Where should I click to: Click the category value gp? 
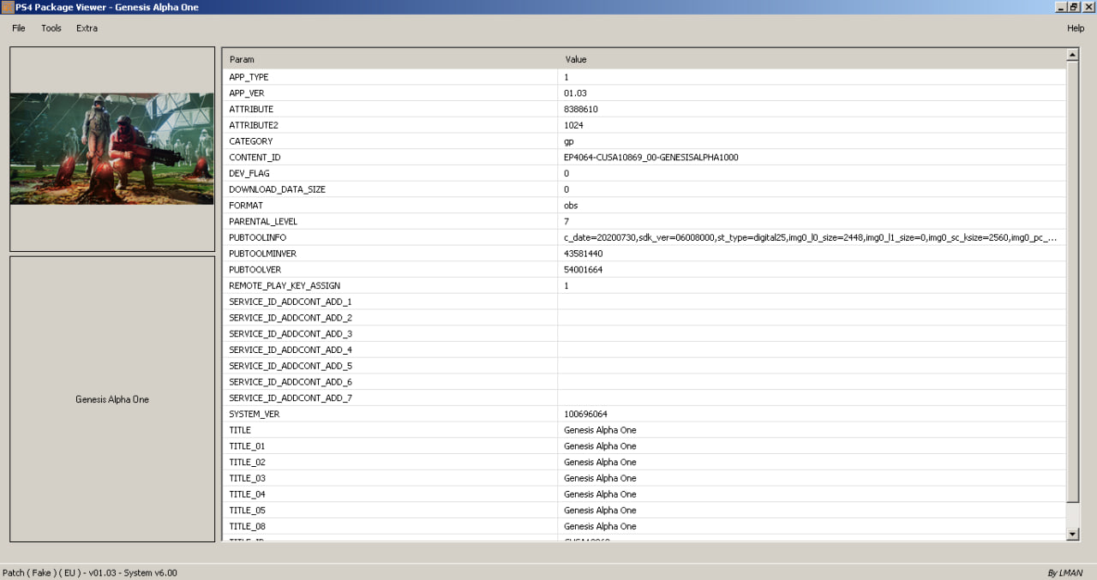tap(569, 141)
